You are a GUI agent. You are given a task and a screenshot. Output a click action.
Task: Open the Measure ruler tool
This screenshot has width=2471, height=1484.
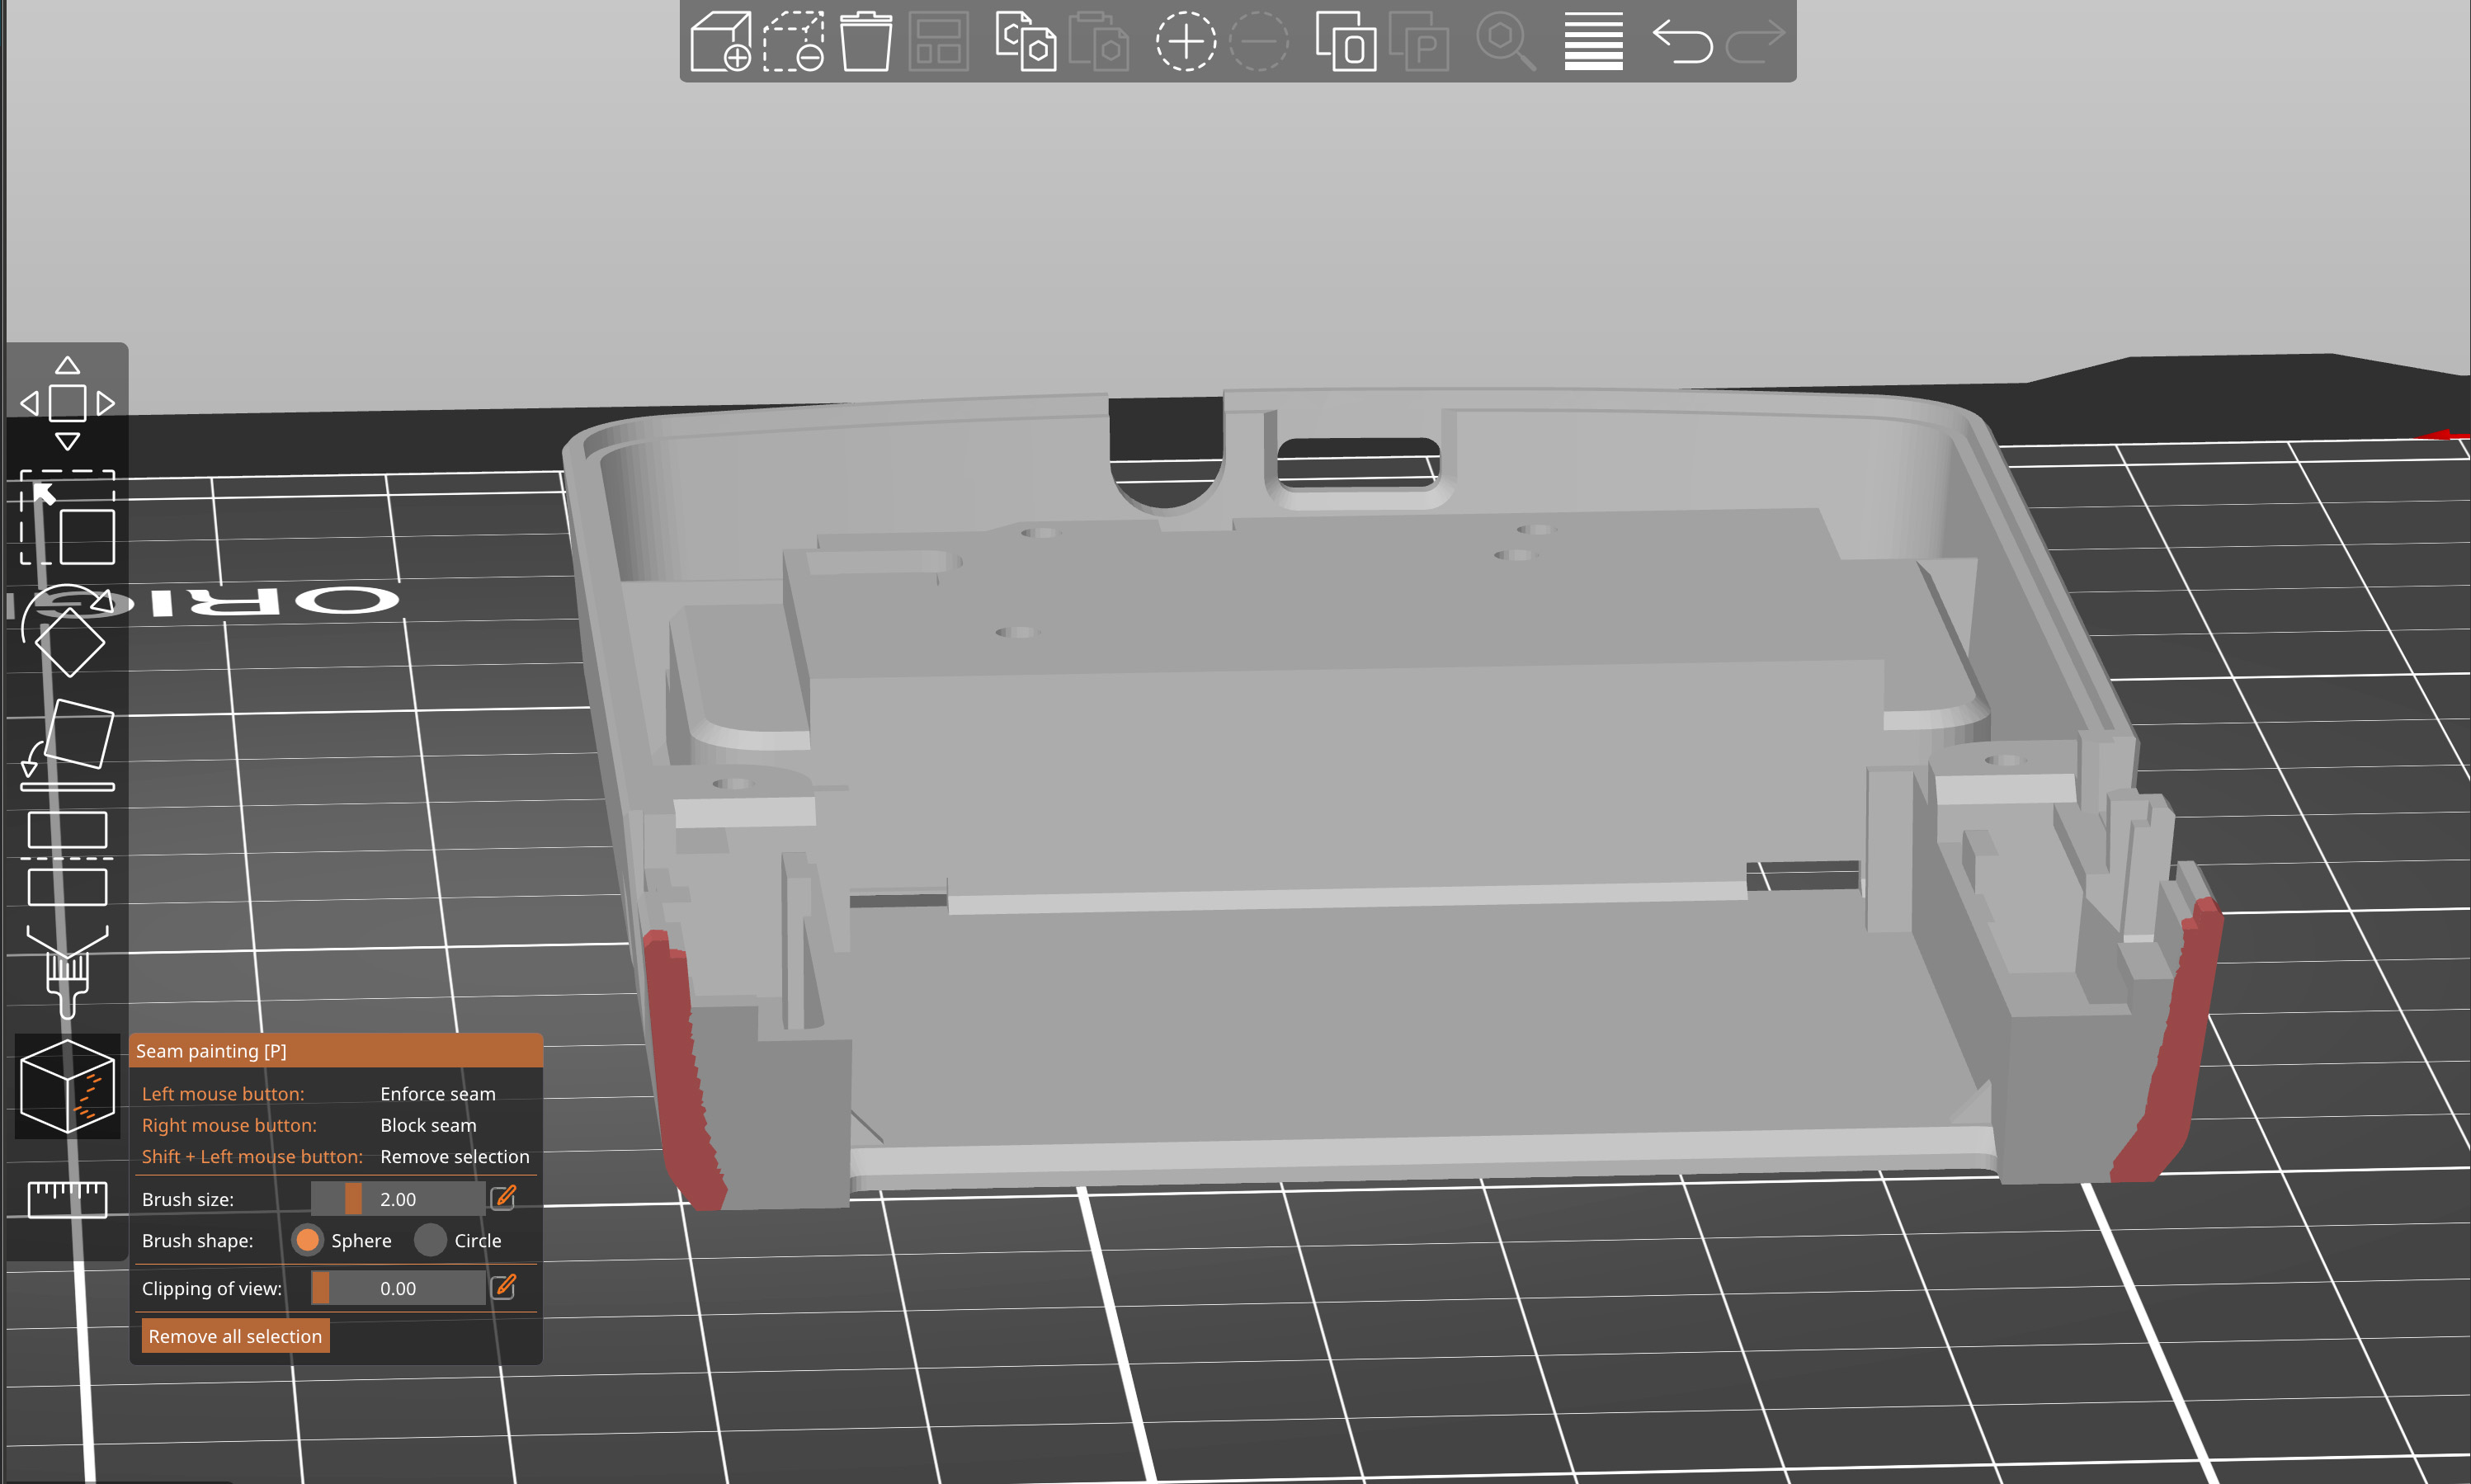click(x=67, y=1199)
